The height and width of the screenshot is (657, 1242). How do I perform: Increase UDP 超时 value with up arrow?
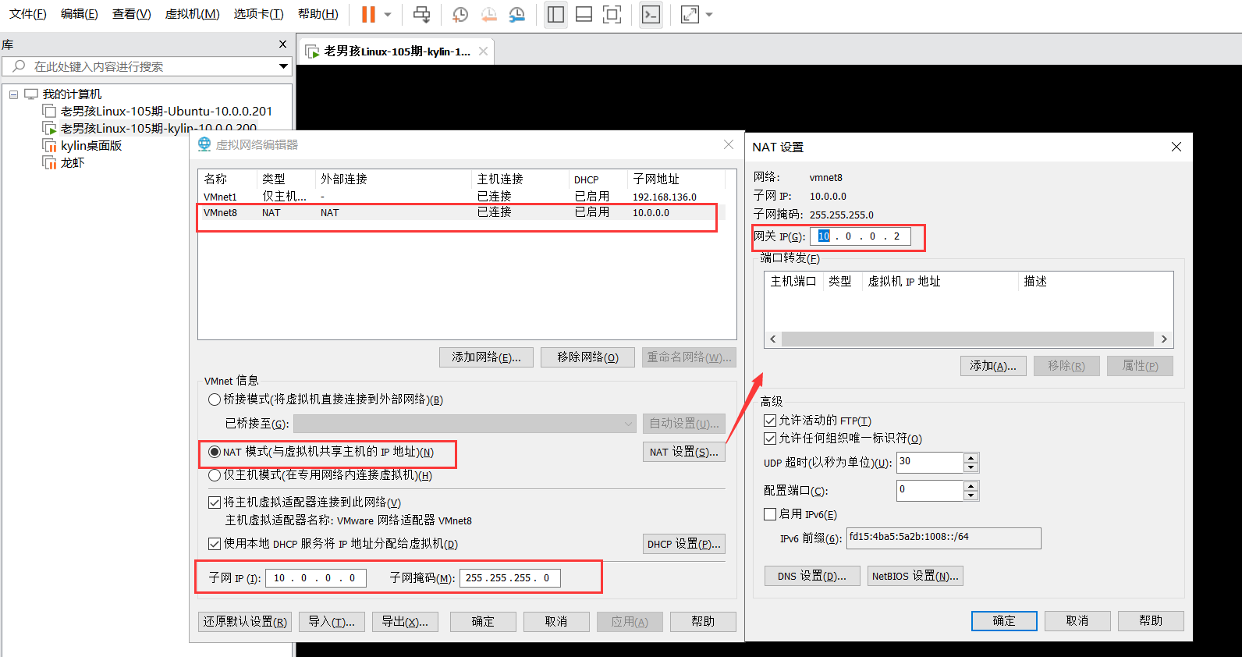(x=971, y=458)
